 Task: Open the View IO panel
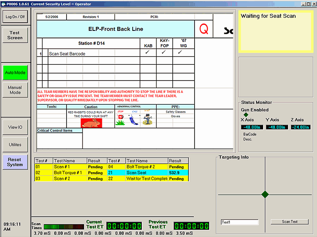[x=15, y=127]
